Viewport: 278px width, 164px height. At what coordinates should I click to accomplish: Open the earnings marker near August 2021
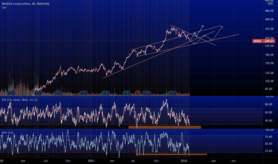pos(145,93)
